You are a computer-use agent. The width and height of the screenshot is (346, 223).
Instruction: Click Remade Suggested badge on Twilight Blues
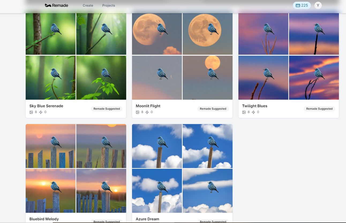coord(319,109)
